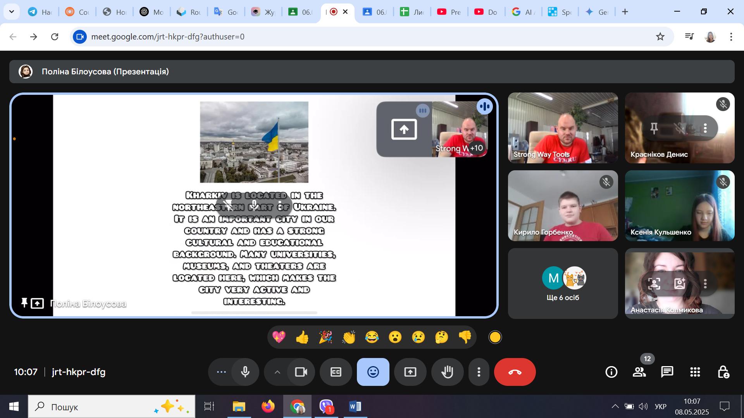This screenshot has width=744, height=418.
Task: Open meeting details info icon
Action: (x=611, y=372)
